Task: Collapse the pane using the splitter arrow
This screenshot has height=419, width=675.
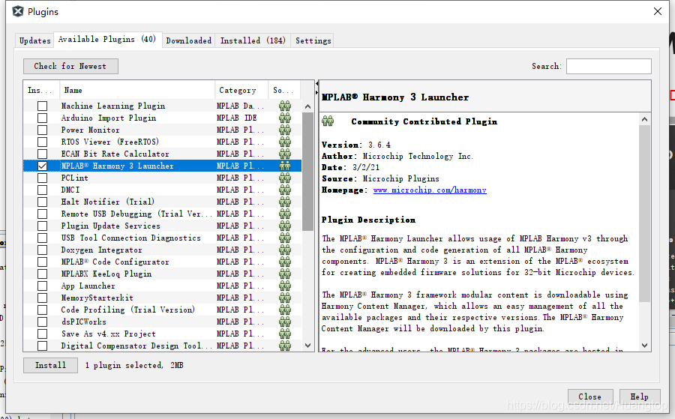Action: 317,83
